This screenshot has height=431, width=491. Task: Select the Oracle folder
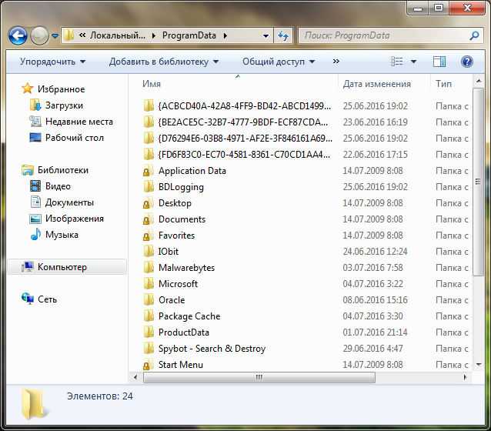tap(172, 300)
